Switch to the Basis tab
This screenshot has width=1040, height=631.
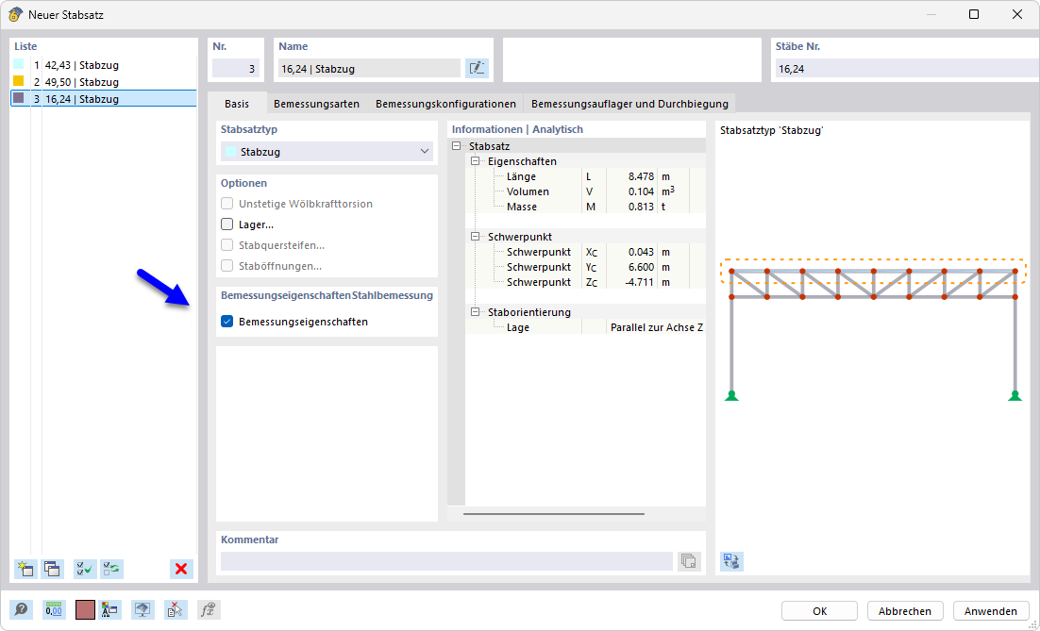pos(237,104)
